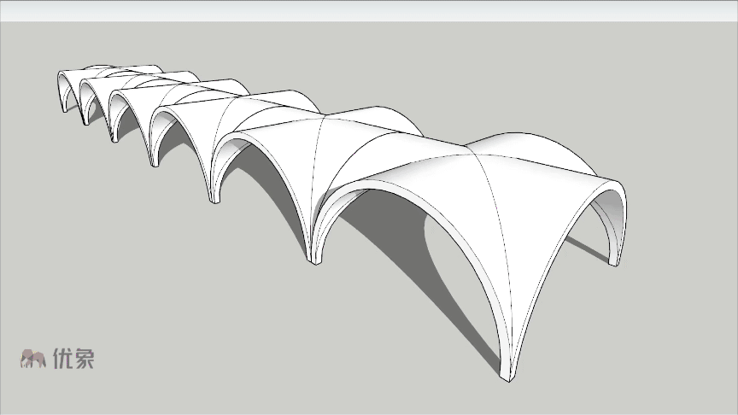This screenshot has width=738, height=415.
Task: Select the nearest vault's front pillar base
Action: tap(508, 374)
